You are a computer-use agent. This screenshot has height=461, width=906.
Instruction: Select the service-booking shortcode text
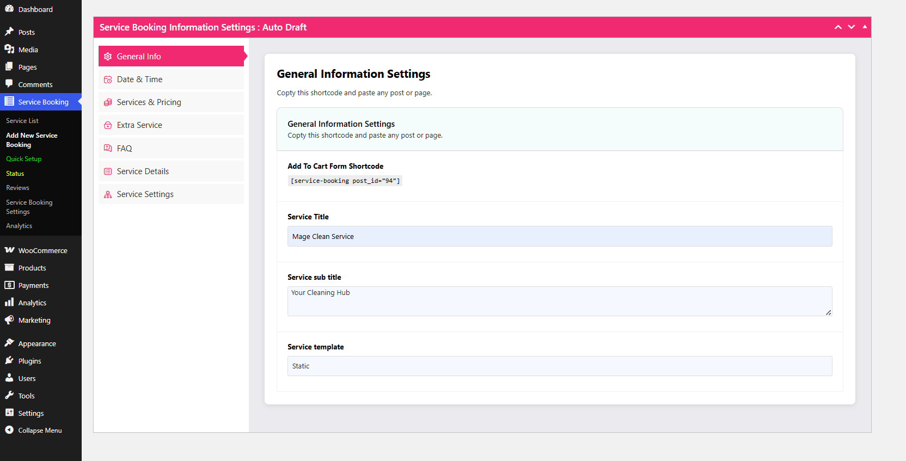345,181
